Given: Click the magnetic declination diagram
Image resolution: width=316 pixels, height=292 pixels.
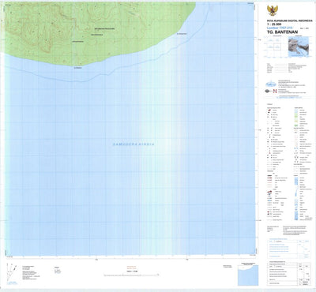Looking at the screenshot, I should (x=12, y=272).
